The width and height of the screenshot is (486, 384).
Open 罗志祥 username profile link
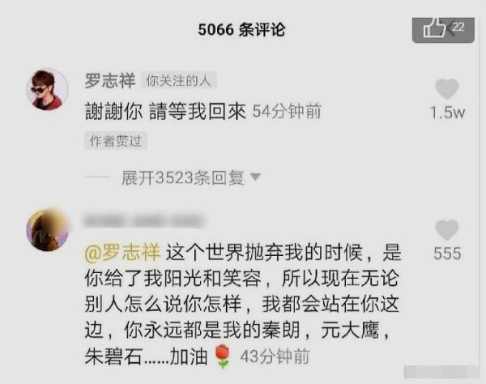pyautogui.click(x=110, y=80)
